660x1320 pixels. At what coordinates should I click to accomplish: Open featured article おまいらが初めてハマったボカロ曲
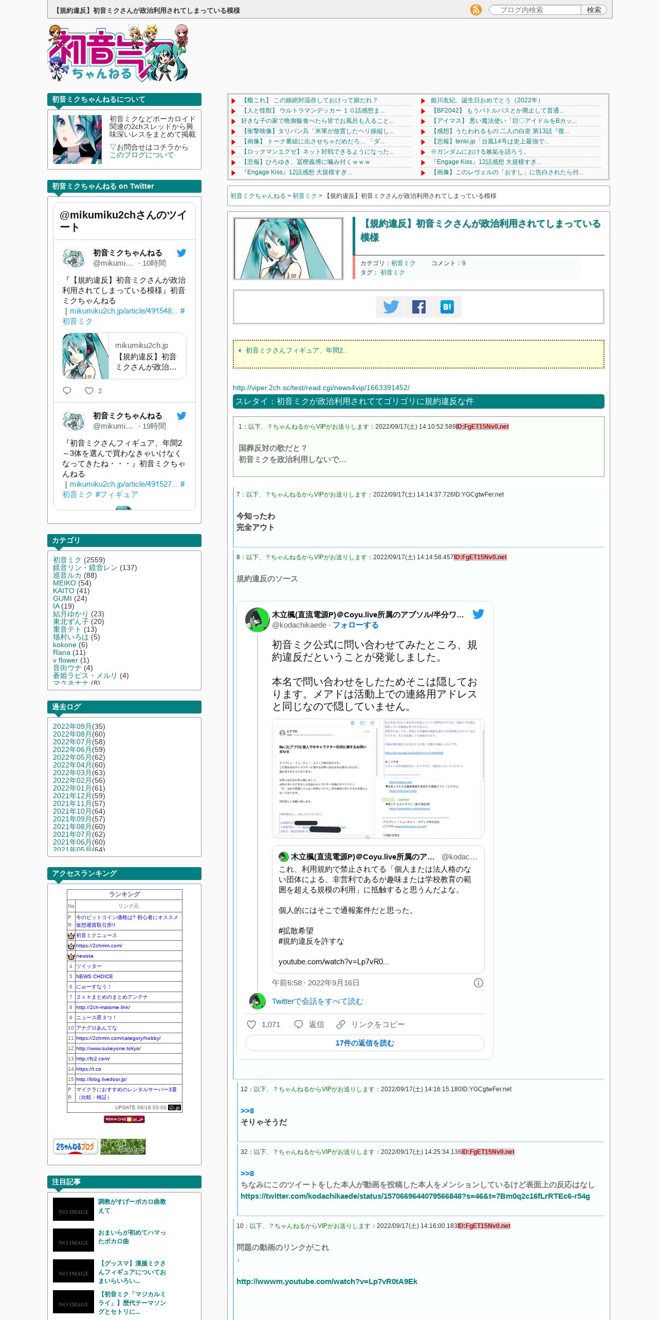click(132, 1237)
